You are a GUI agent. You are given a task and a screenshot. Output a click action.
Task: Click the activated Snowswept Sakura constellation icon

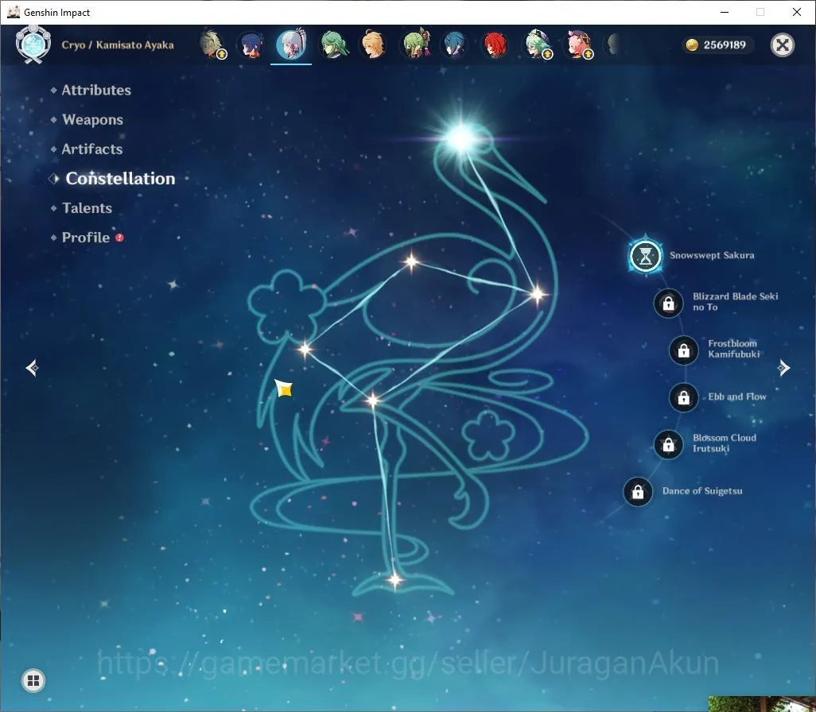pyautogui.click(x=645, y=256)
